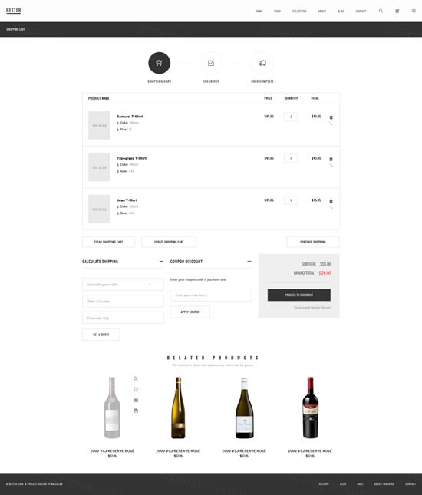Click the Apply Coupon button

coord(190,312)
